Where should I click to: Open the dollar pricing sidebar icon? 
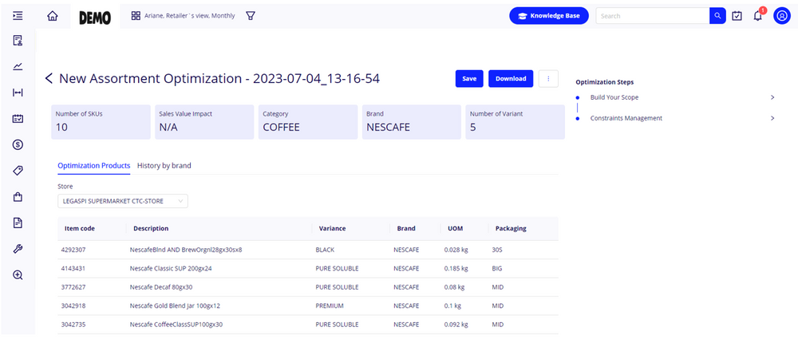pyautogui.click(x=18, y=144)
